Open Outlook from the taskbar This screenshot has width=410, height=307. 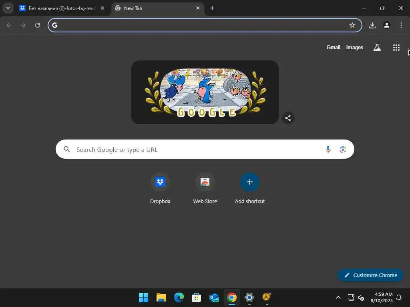(x=214, y=297)
